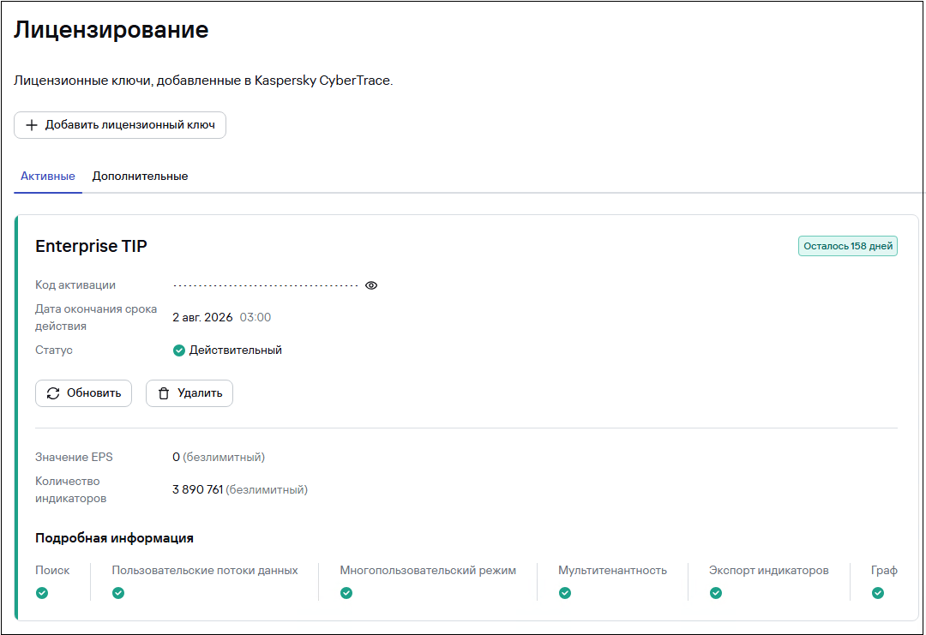The image size is (926, 635).
Task: Click the Мультитенантность label
Action: click(x=612, y=571)
